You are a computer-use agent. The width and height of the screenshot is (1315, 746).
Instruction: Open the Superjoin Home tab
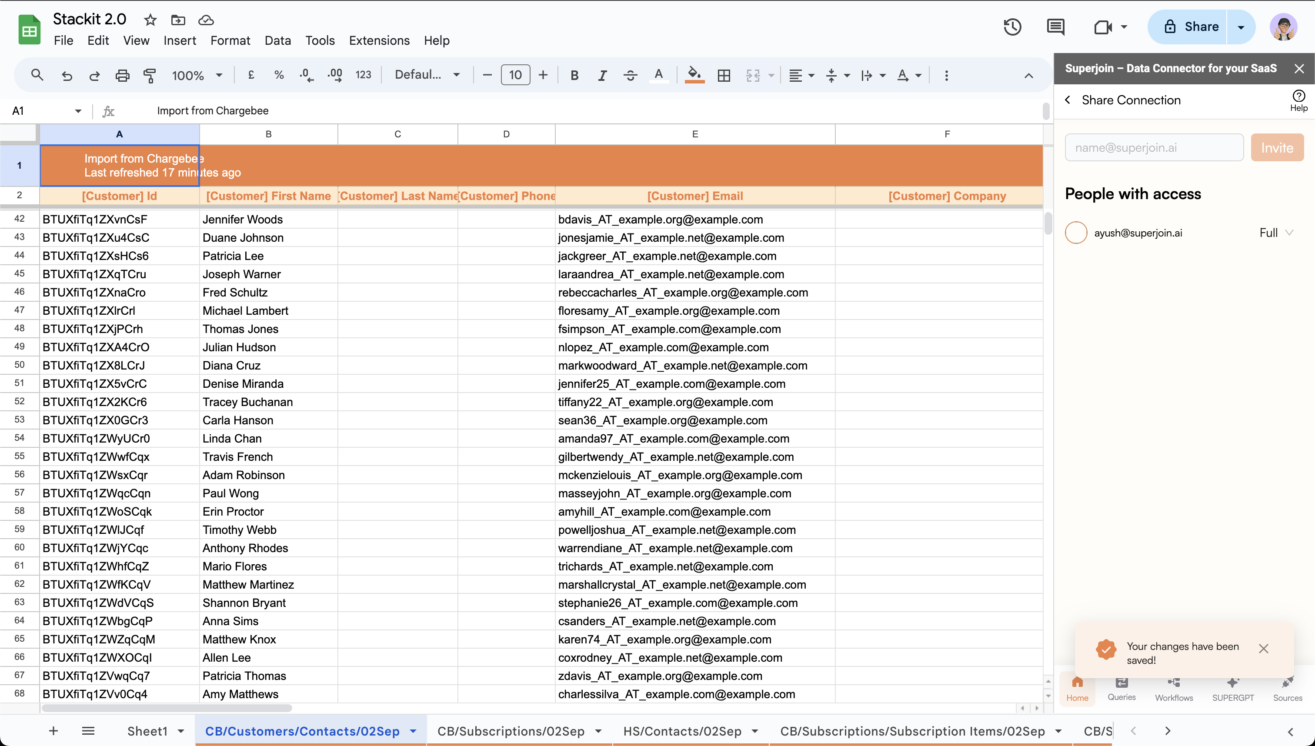pos(1077,689)
